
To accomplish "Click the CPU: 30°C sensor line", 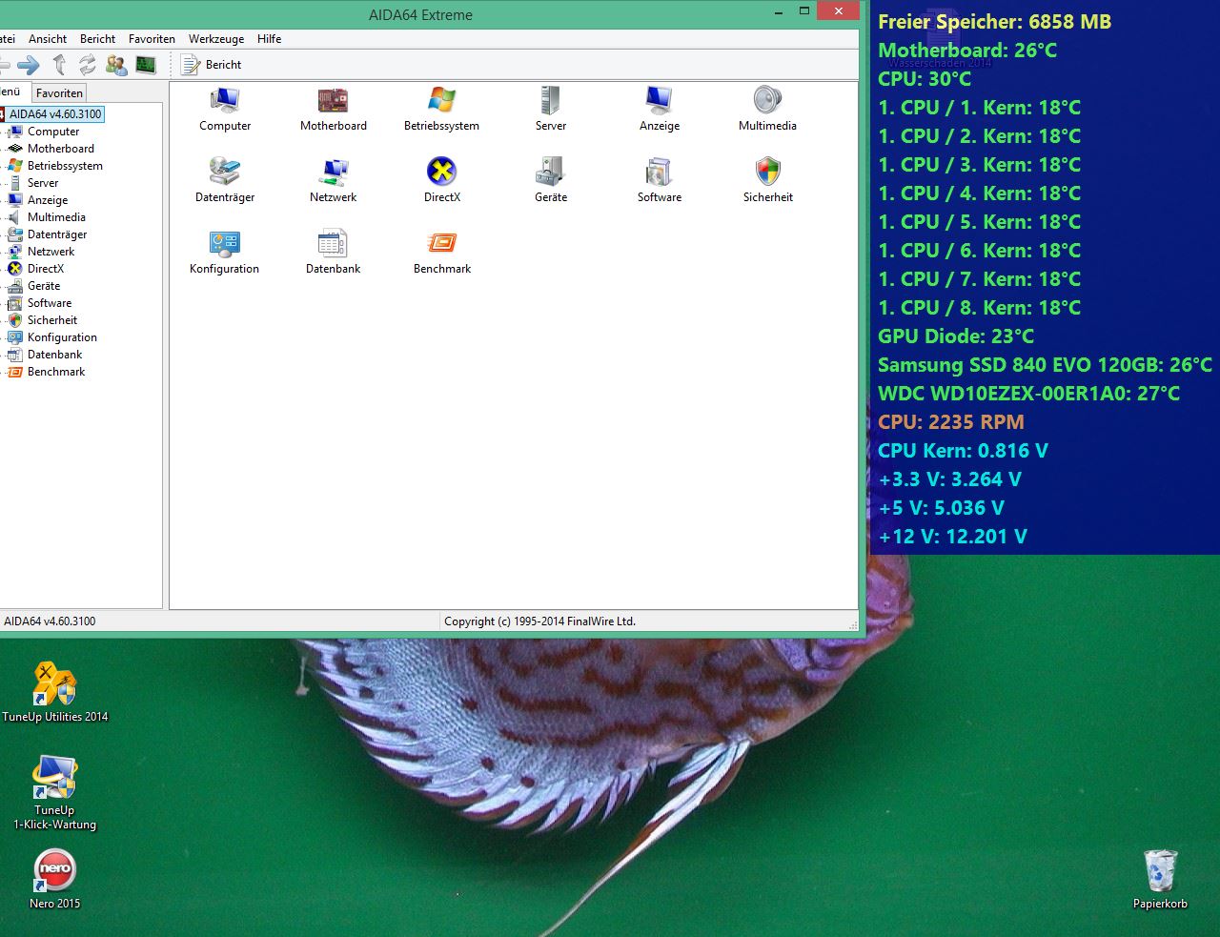I will tap(925, 79).
